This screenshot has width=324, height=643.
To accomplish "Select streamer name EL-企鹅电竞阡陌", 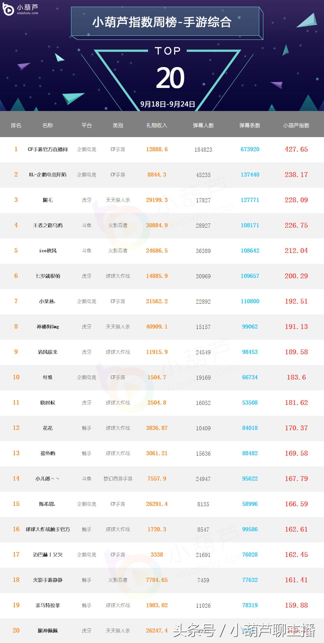I will tap(48, 175).
